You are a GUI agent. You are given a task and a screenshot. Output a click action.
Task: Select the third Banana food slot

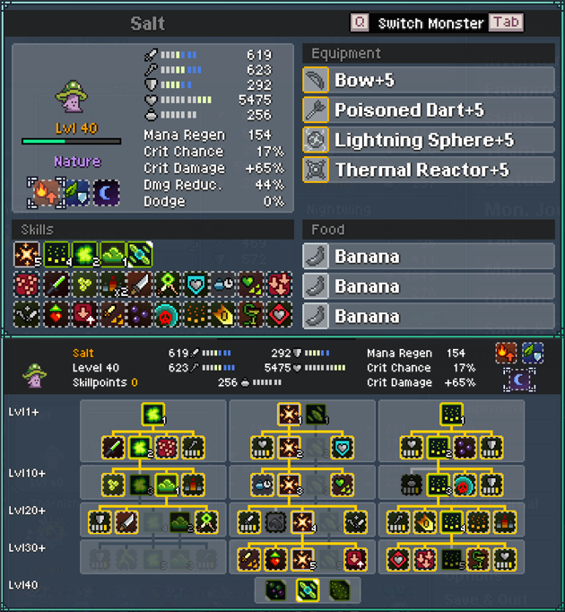click(429, 316)
